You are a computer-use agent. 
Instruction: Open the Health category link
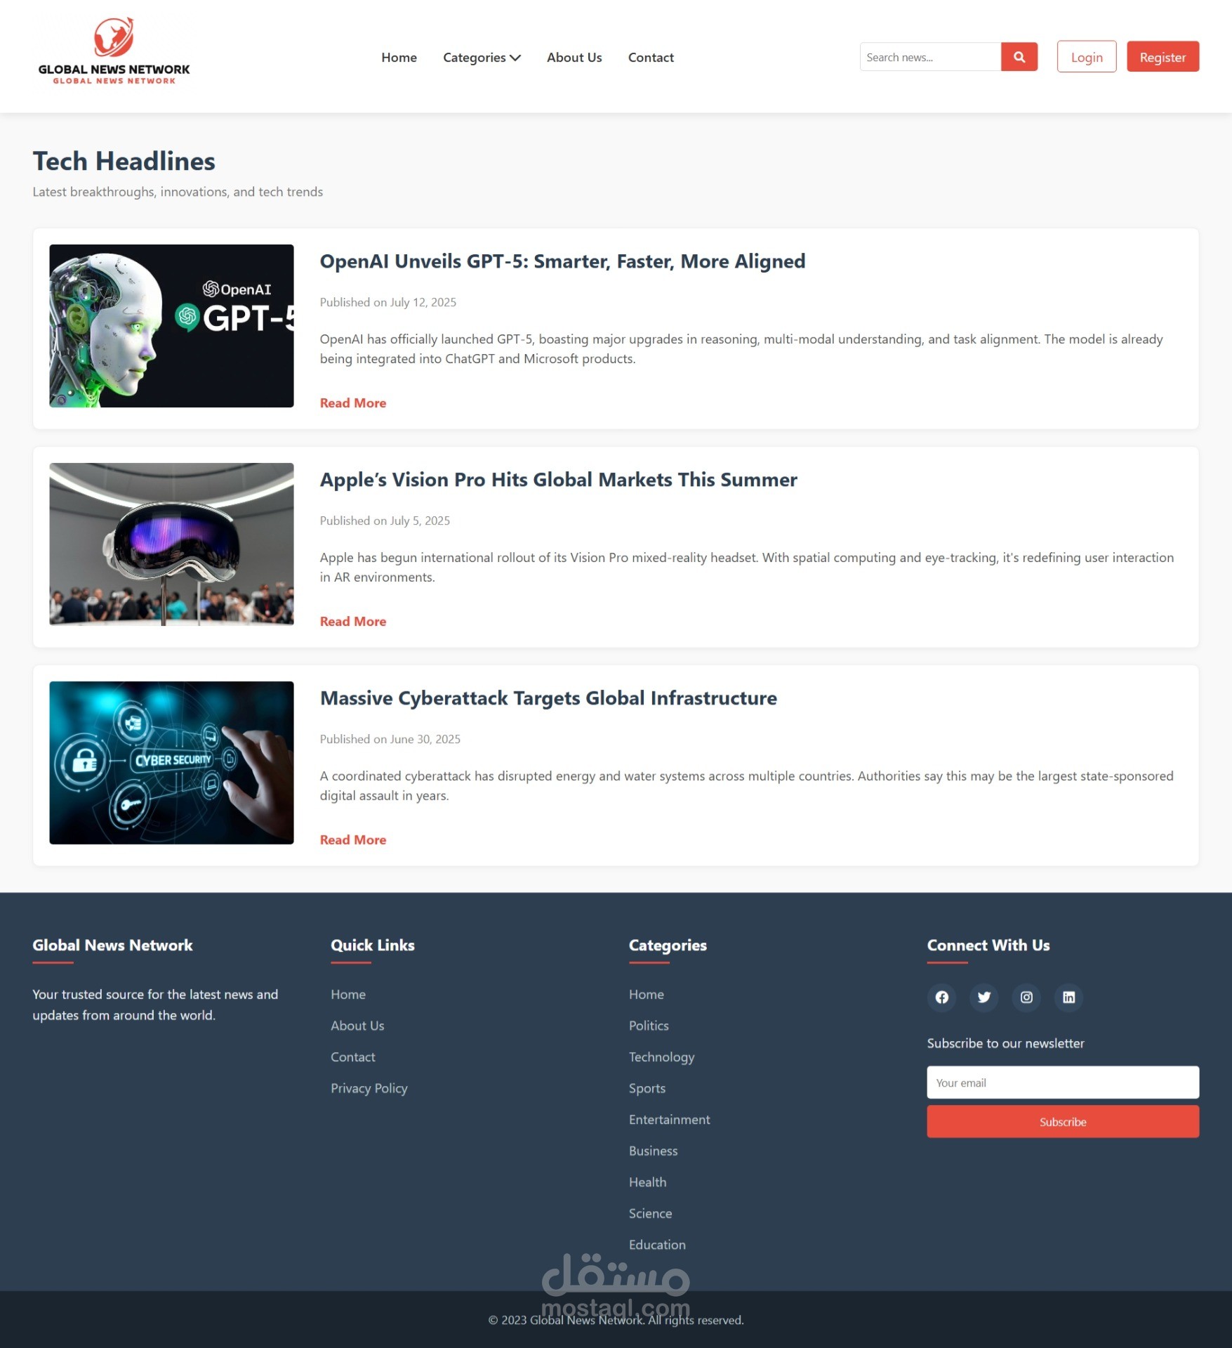pyautogui.click(x=648, y=1182)
